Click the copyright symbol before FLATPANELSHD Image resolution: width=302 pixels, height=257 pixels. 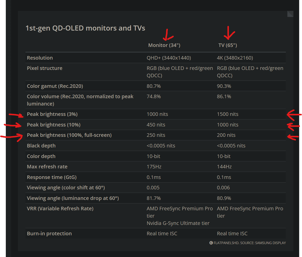click(211, 243)
